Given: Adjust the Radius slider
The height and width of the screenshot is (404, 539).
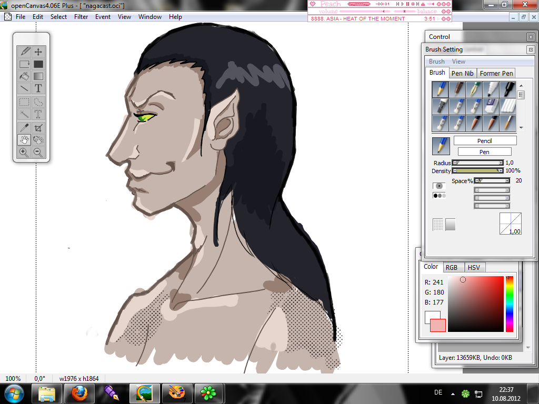Looking at the screenshot, I should (x=478, y=163).
